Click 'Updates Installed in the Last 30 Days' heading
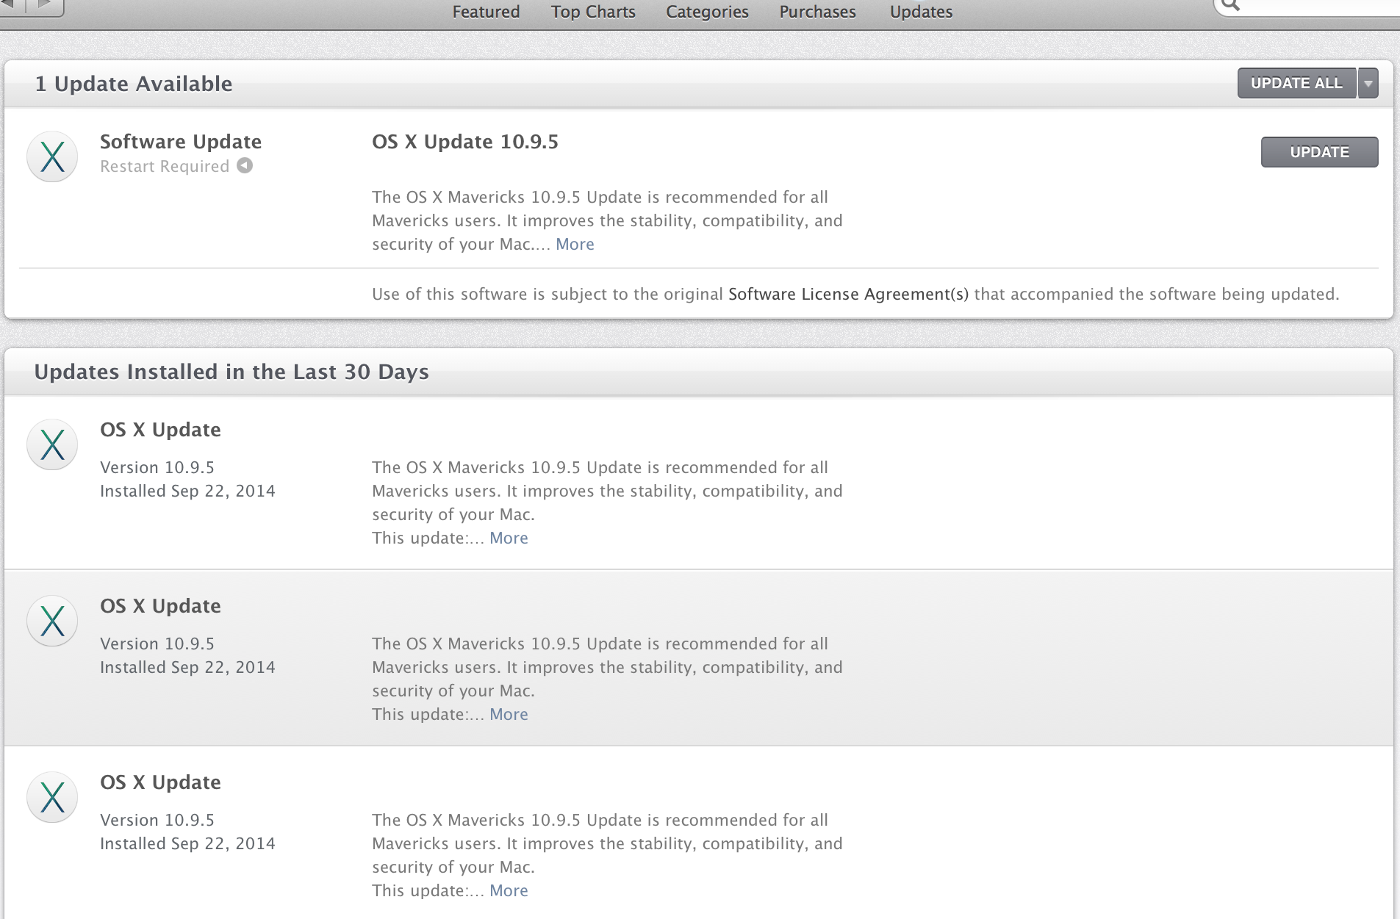This screenshot has height=919, width=1400. point(231,372)
